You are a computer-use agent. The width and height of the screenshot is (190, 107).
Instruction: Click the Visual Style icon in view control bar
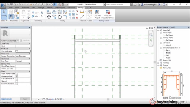click(x=47, y=99)
